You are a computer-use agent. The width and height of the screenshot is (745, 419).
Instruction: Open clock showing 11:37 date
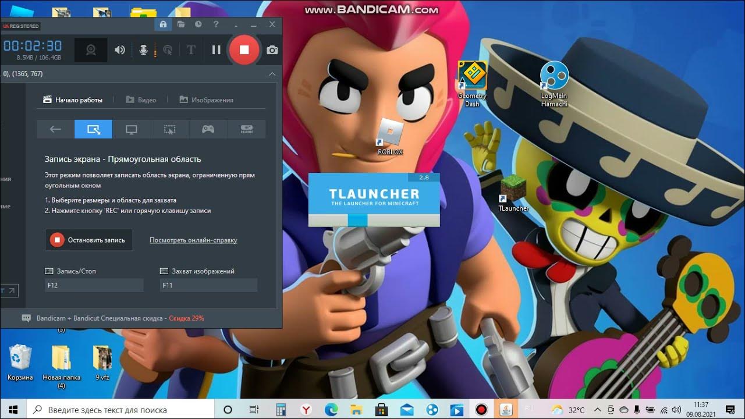[x=701, y=409]
